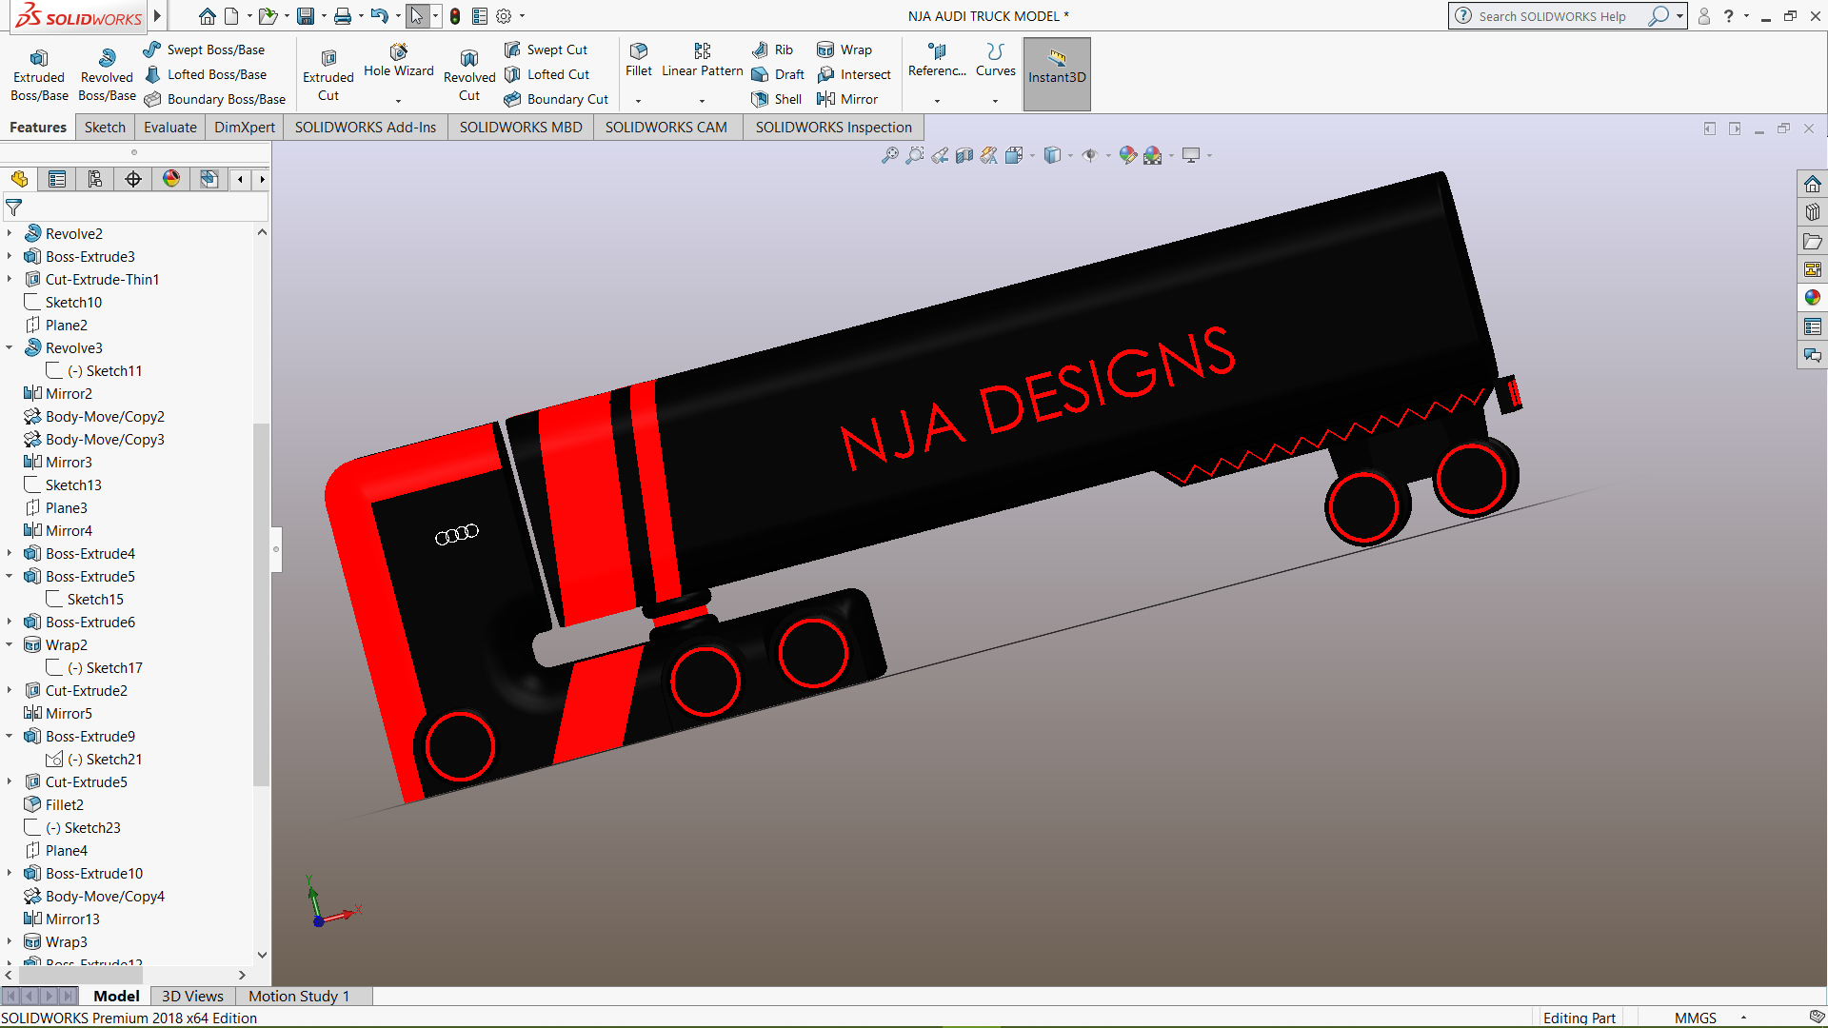Viewport: 1828px width, 1028px height.
Task: Open the Curves tool
Action: (996, 60)
